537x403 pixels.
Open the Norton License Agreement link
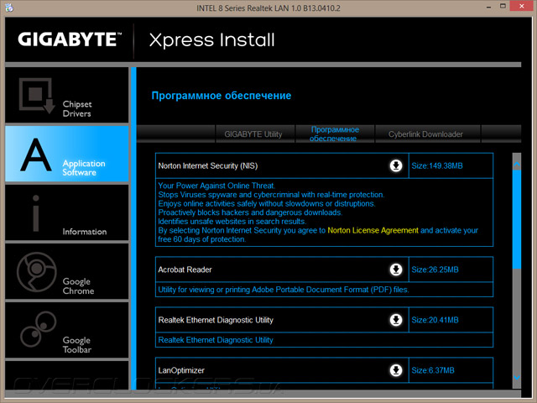click(x=373, y=230)
